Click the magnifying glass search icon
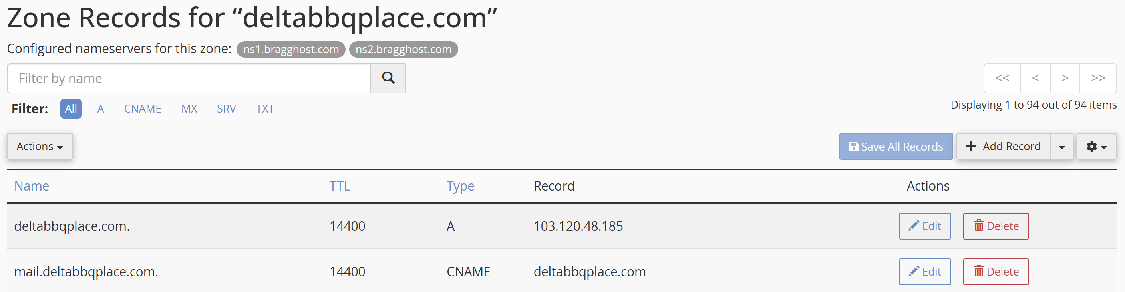The image size is (1125, 292). (x=388, y=78)
